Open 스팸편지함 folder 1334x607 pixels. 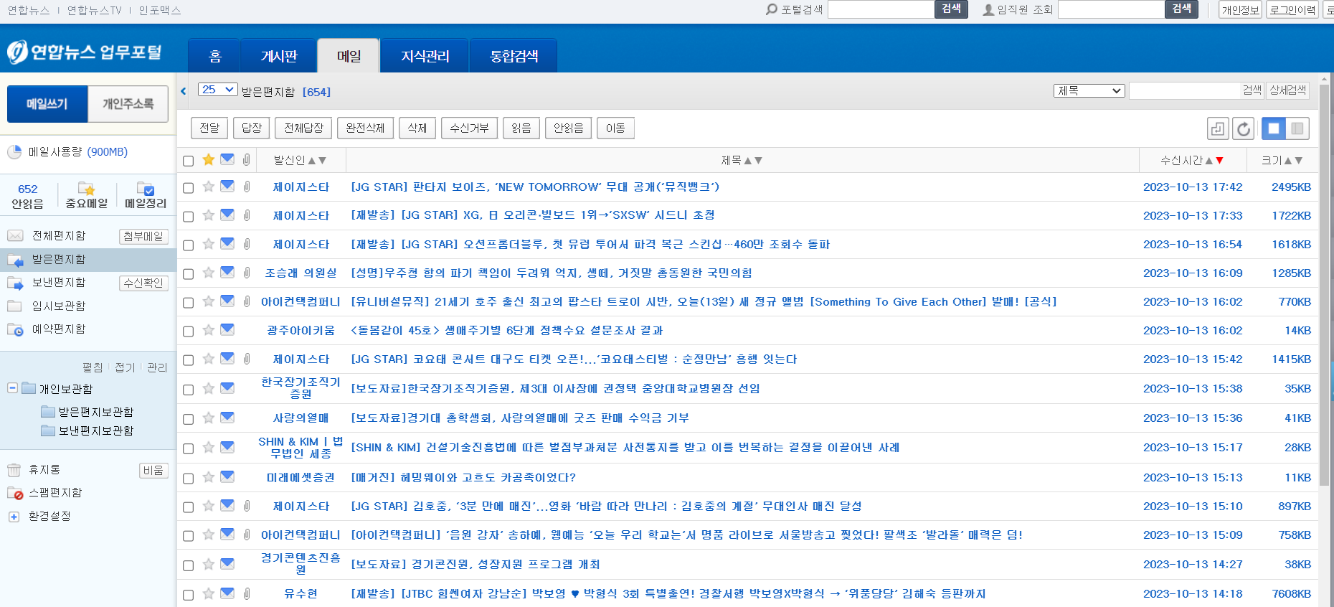(x=55, y=493)
